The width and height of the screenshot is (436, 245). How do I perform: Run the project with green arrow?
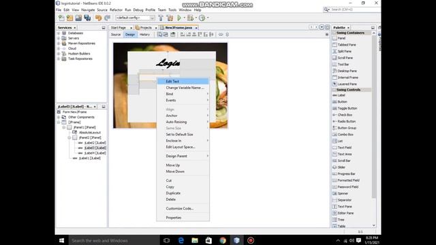[179, 18]
